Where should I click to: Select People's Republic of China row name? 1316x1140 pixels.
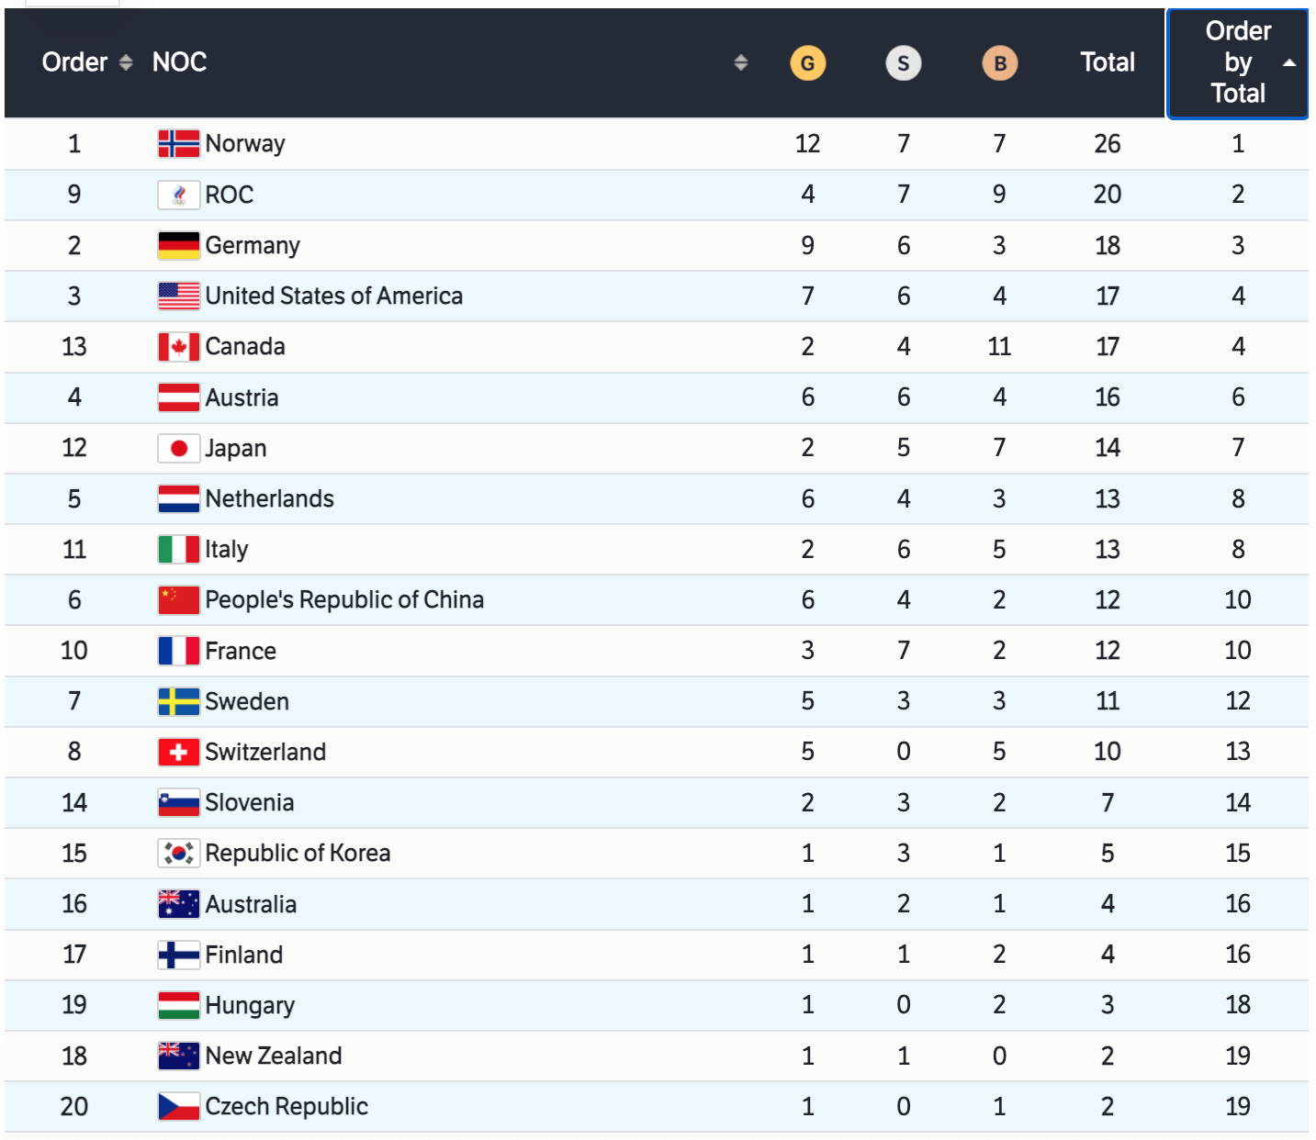coord(344,600)
